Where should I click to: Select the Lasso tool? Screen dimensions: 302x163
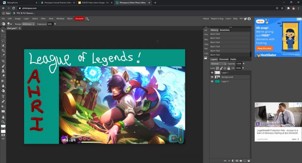coord(3,41)
